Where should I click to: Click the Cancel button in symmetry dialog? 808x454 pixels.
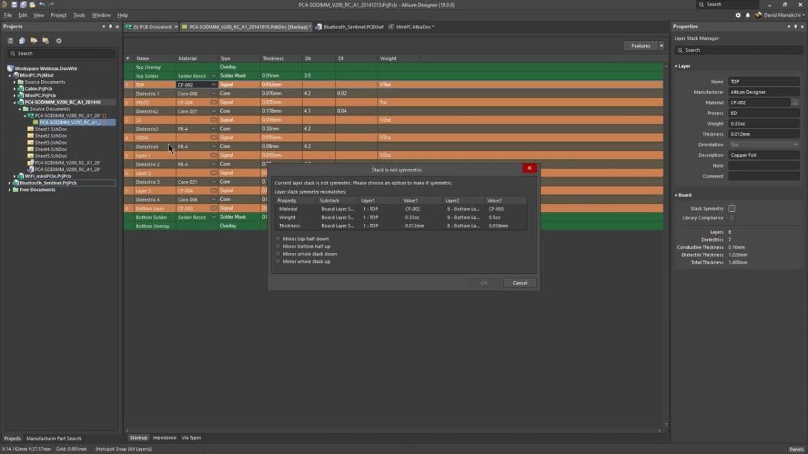coord(519,282)
